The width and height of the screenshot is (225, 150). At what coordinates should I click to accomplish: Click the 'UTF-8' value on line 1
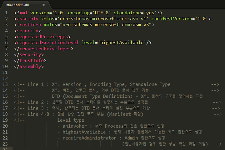coord(102,13)
